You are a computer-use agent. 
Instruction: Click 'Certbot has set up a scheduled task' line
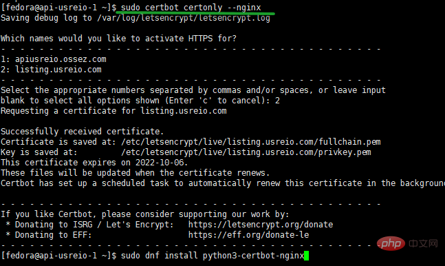[223, 183]
